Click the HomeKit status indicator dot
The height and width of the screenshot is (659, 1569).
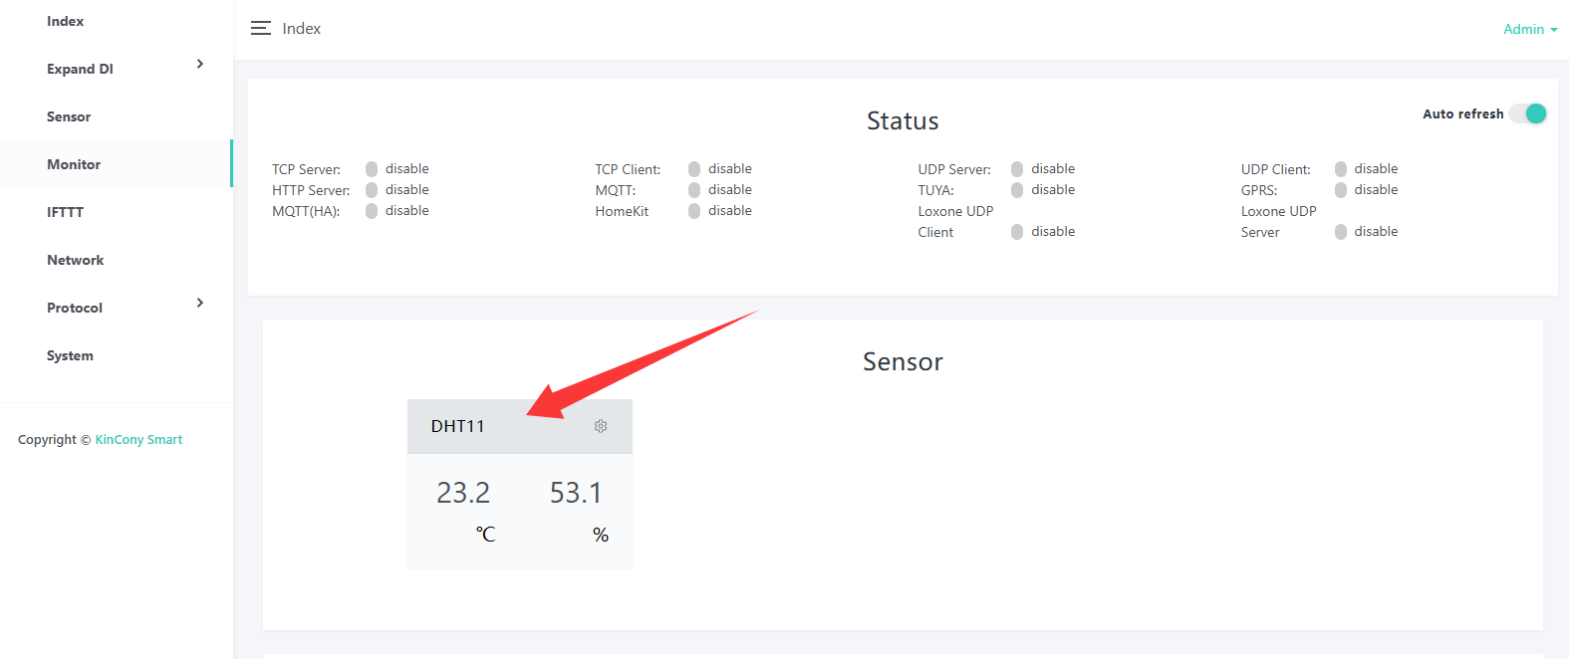pos(694,211)
